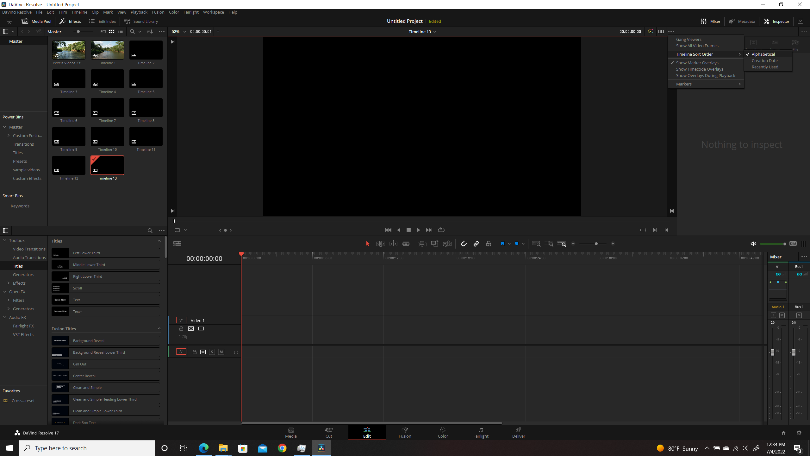The image size is (810, 456).
Task: Adjust the viewer volume slider
Action: point(784,244)
